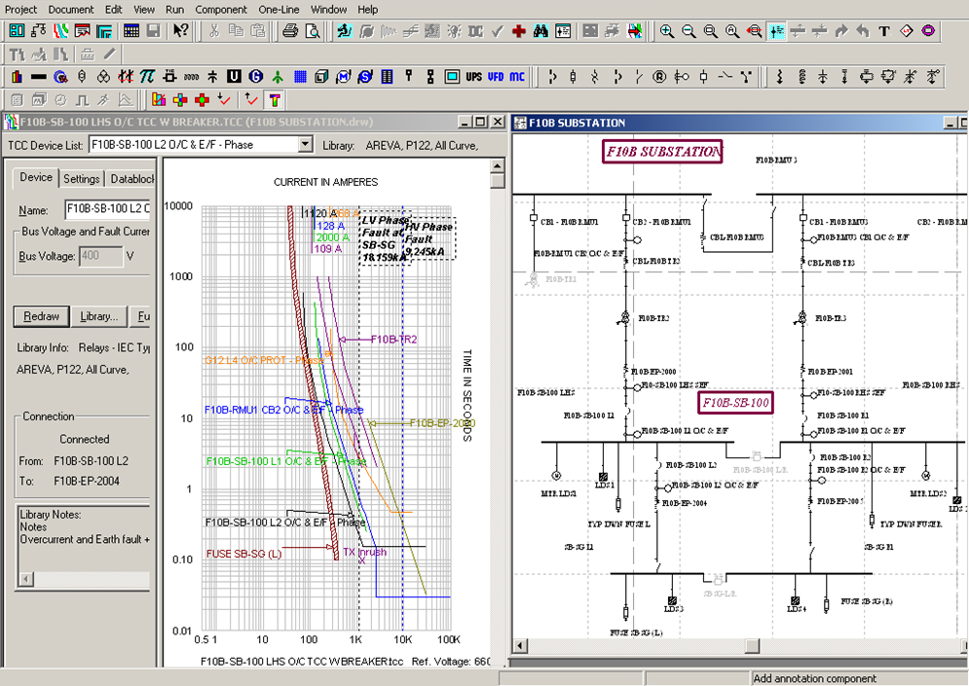Click the TCC plot scrollbar up arrow
Screen dimensions: 969x686
point(497,166)
